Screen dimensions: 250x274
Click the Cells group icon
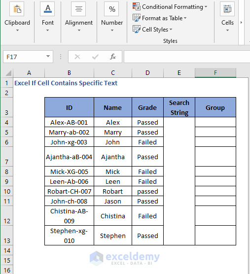(227, 9)
